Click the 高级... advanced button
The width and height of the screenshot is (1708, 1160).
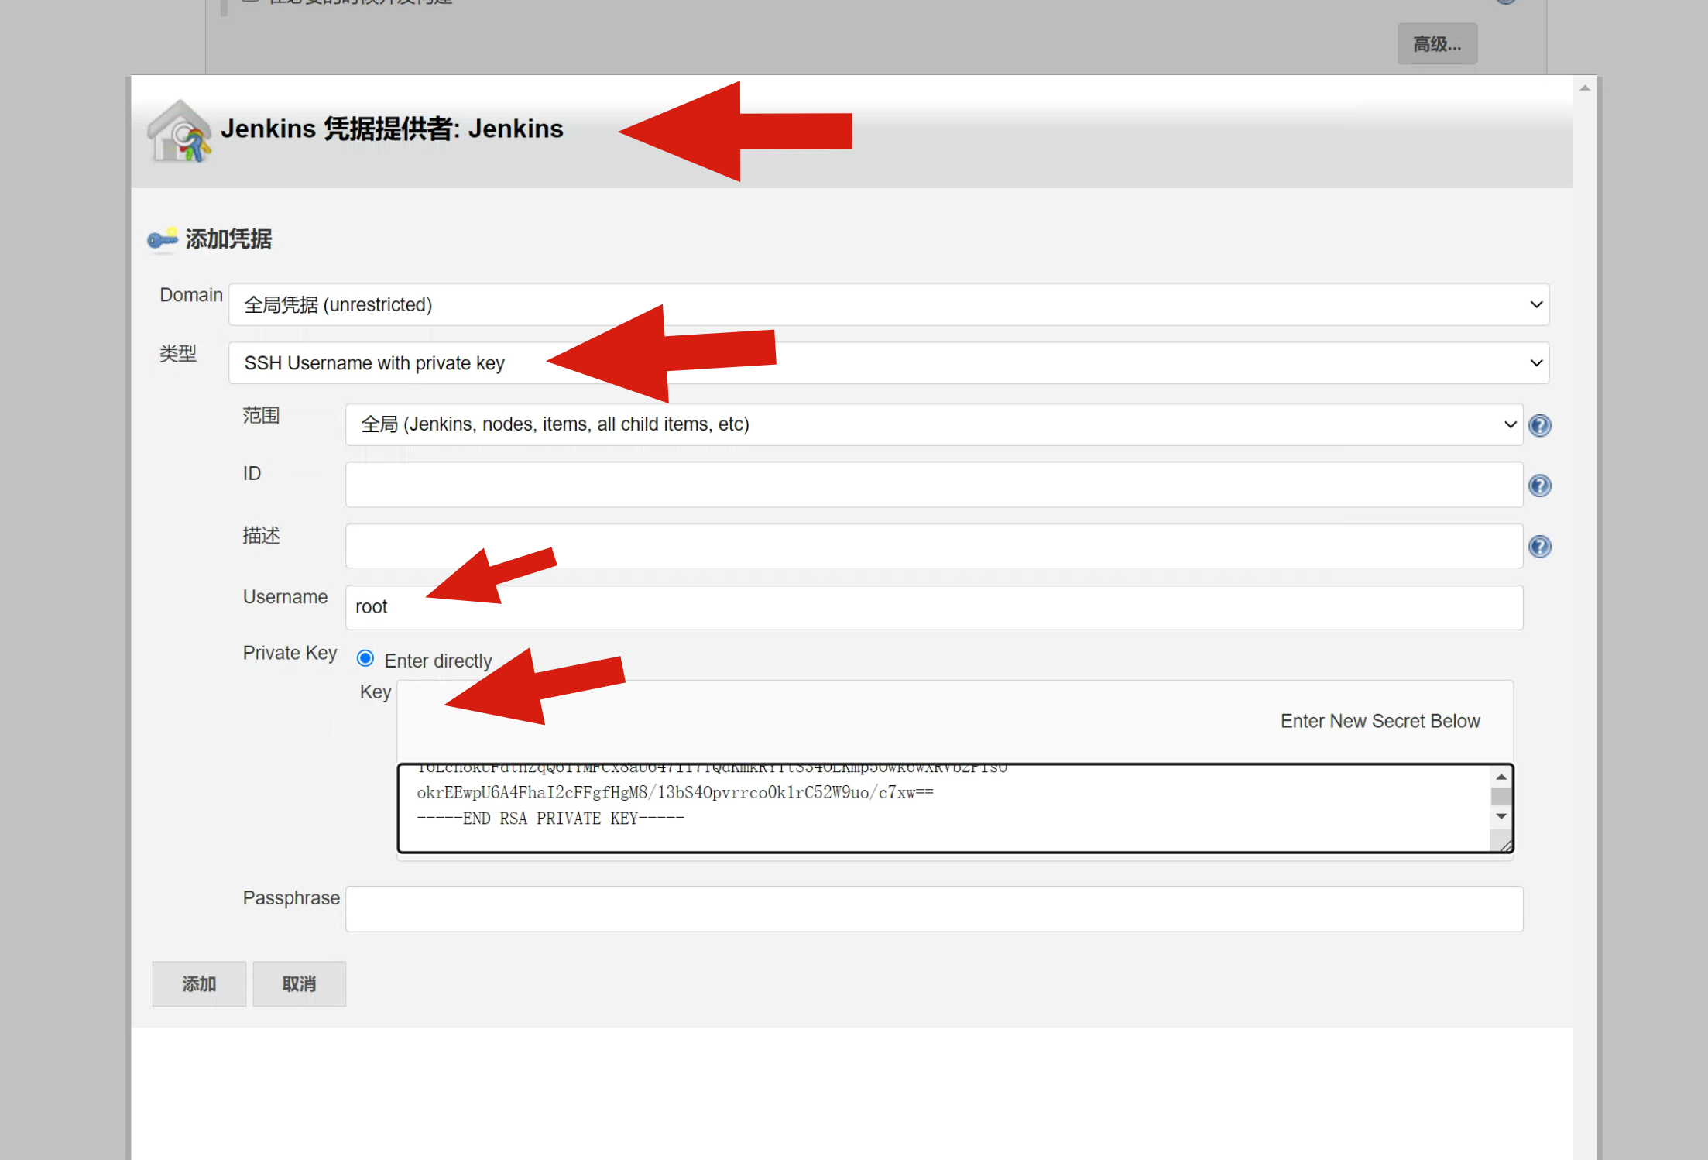pyautogui.click(x=1436, y=44)
